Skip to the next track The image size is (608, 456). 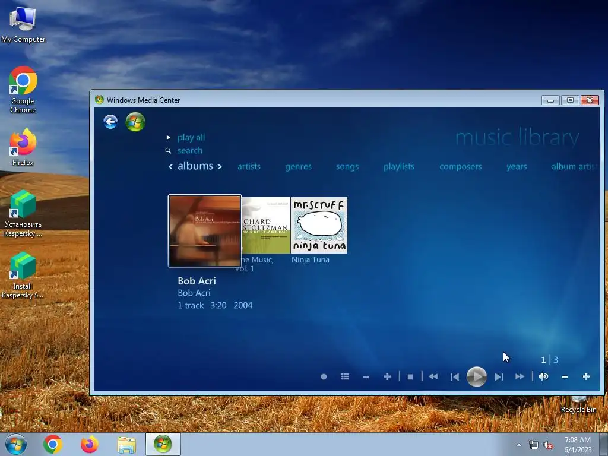(499, 376)
